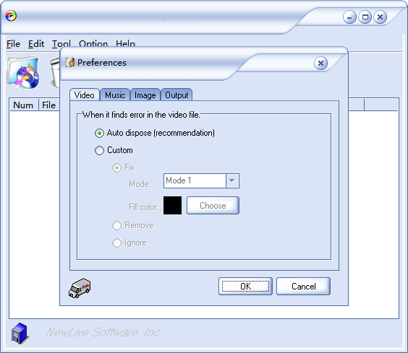Switch to the Music tab
The width and height of the screenshot is (408, 353).
115,95
